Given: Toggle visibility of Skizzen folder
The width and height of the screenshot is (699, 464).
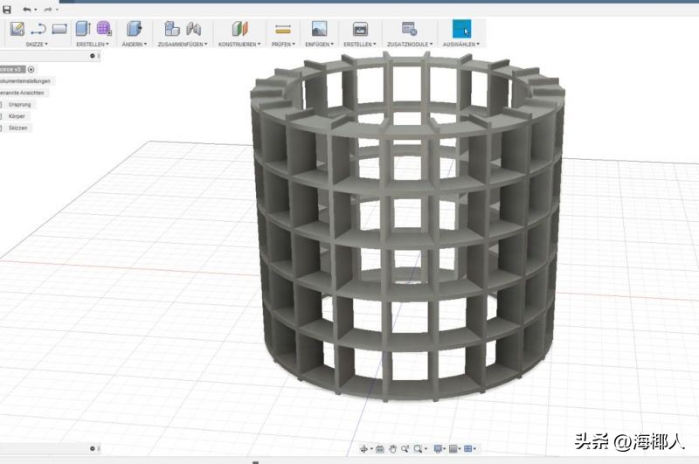Looking at the screenshot, I should [x=1, y=128].
